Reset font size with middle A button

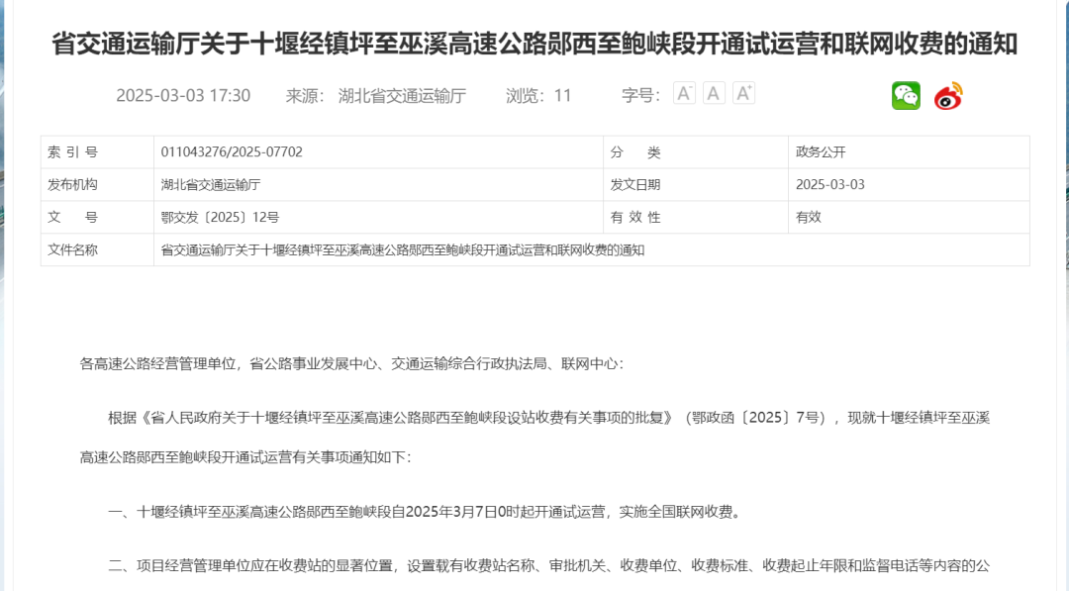(714, 93)
